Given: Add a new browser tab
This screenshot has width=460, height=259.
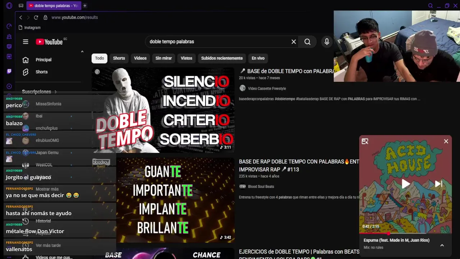Looking at the screenshot, I should click(85, 6).
